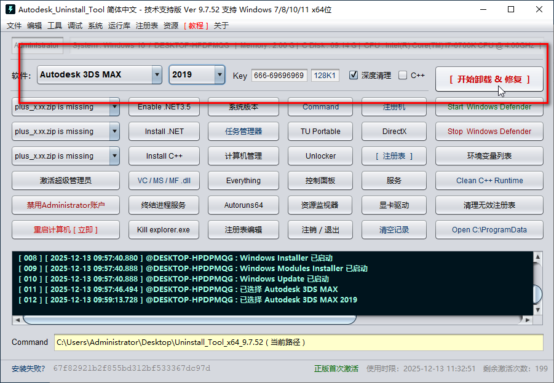Launch Everything search tool
Screen dimensions: 554x383
tap(243, 181)
